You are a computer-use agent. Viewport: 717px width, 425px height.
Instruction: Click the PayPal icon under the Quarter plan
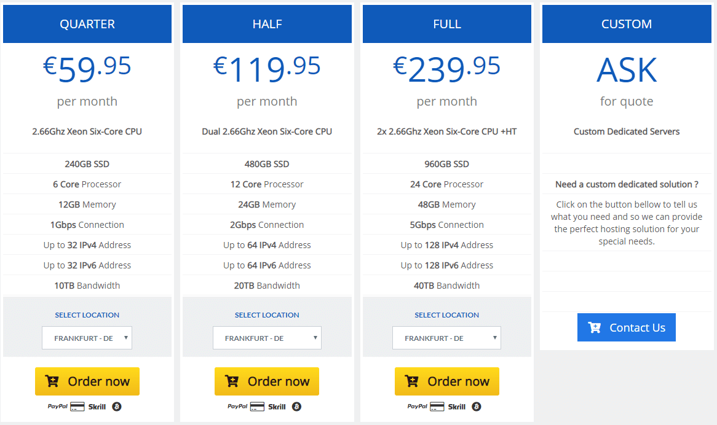click(58, 407)
